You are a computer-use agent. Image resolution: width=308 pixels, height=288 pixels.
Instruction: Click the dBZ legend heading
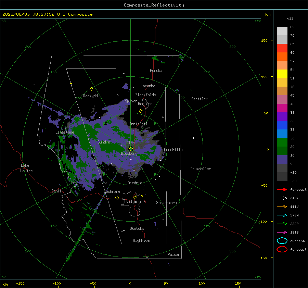coord(290,18)
